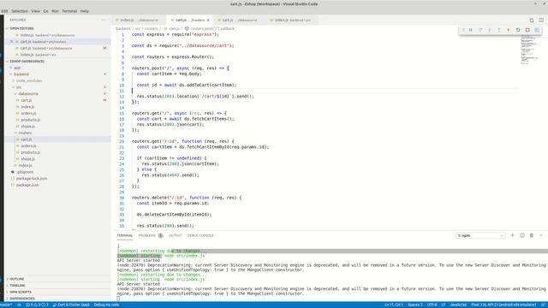Select terminal from 1: npm dropdown

pos(480,236)
